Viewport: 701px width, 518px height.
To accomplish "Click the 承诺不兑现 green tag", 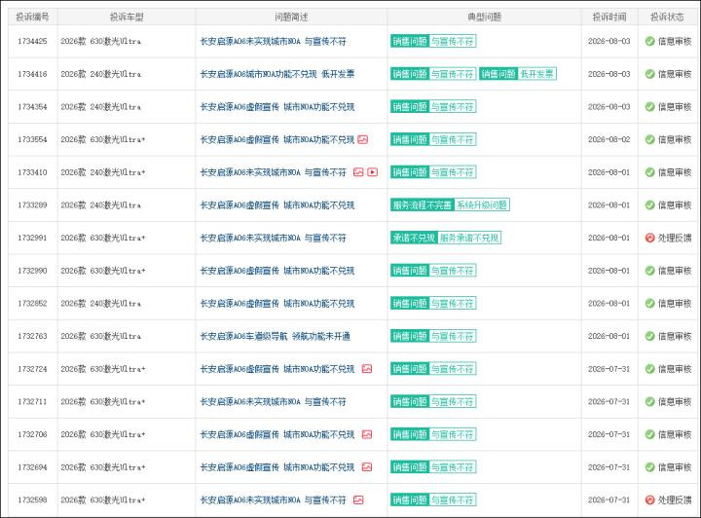I will (x=414, y=238).
